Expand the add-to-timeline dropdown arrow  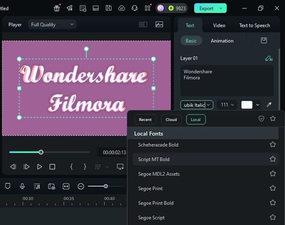(x=107, y=167)
